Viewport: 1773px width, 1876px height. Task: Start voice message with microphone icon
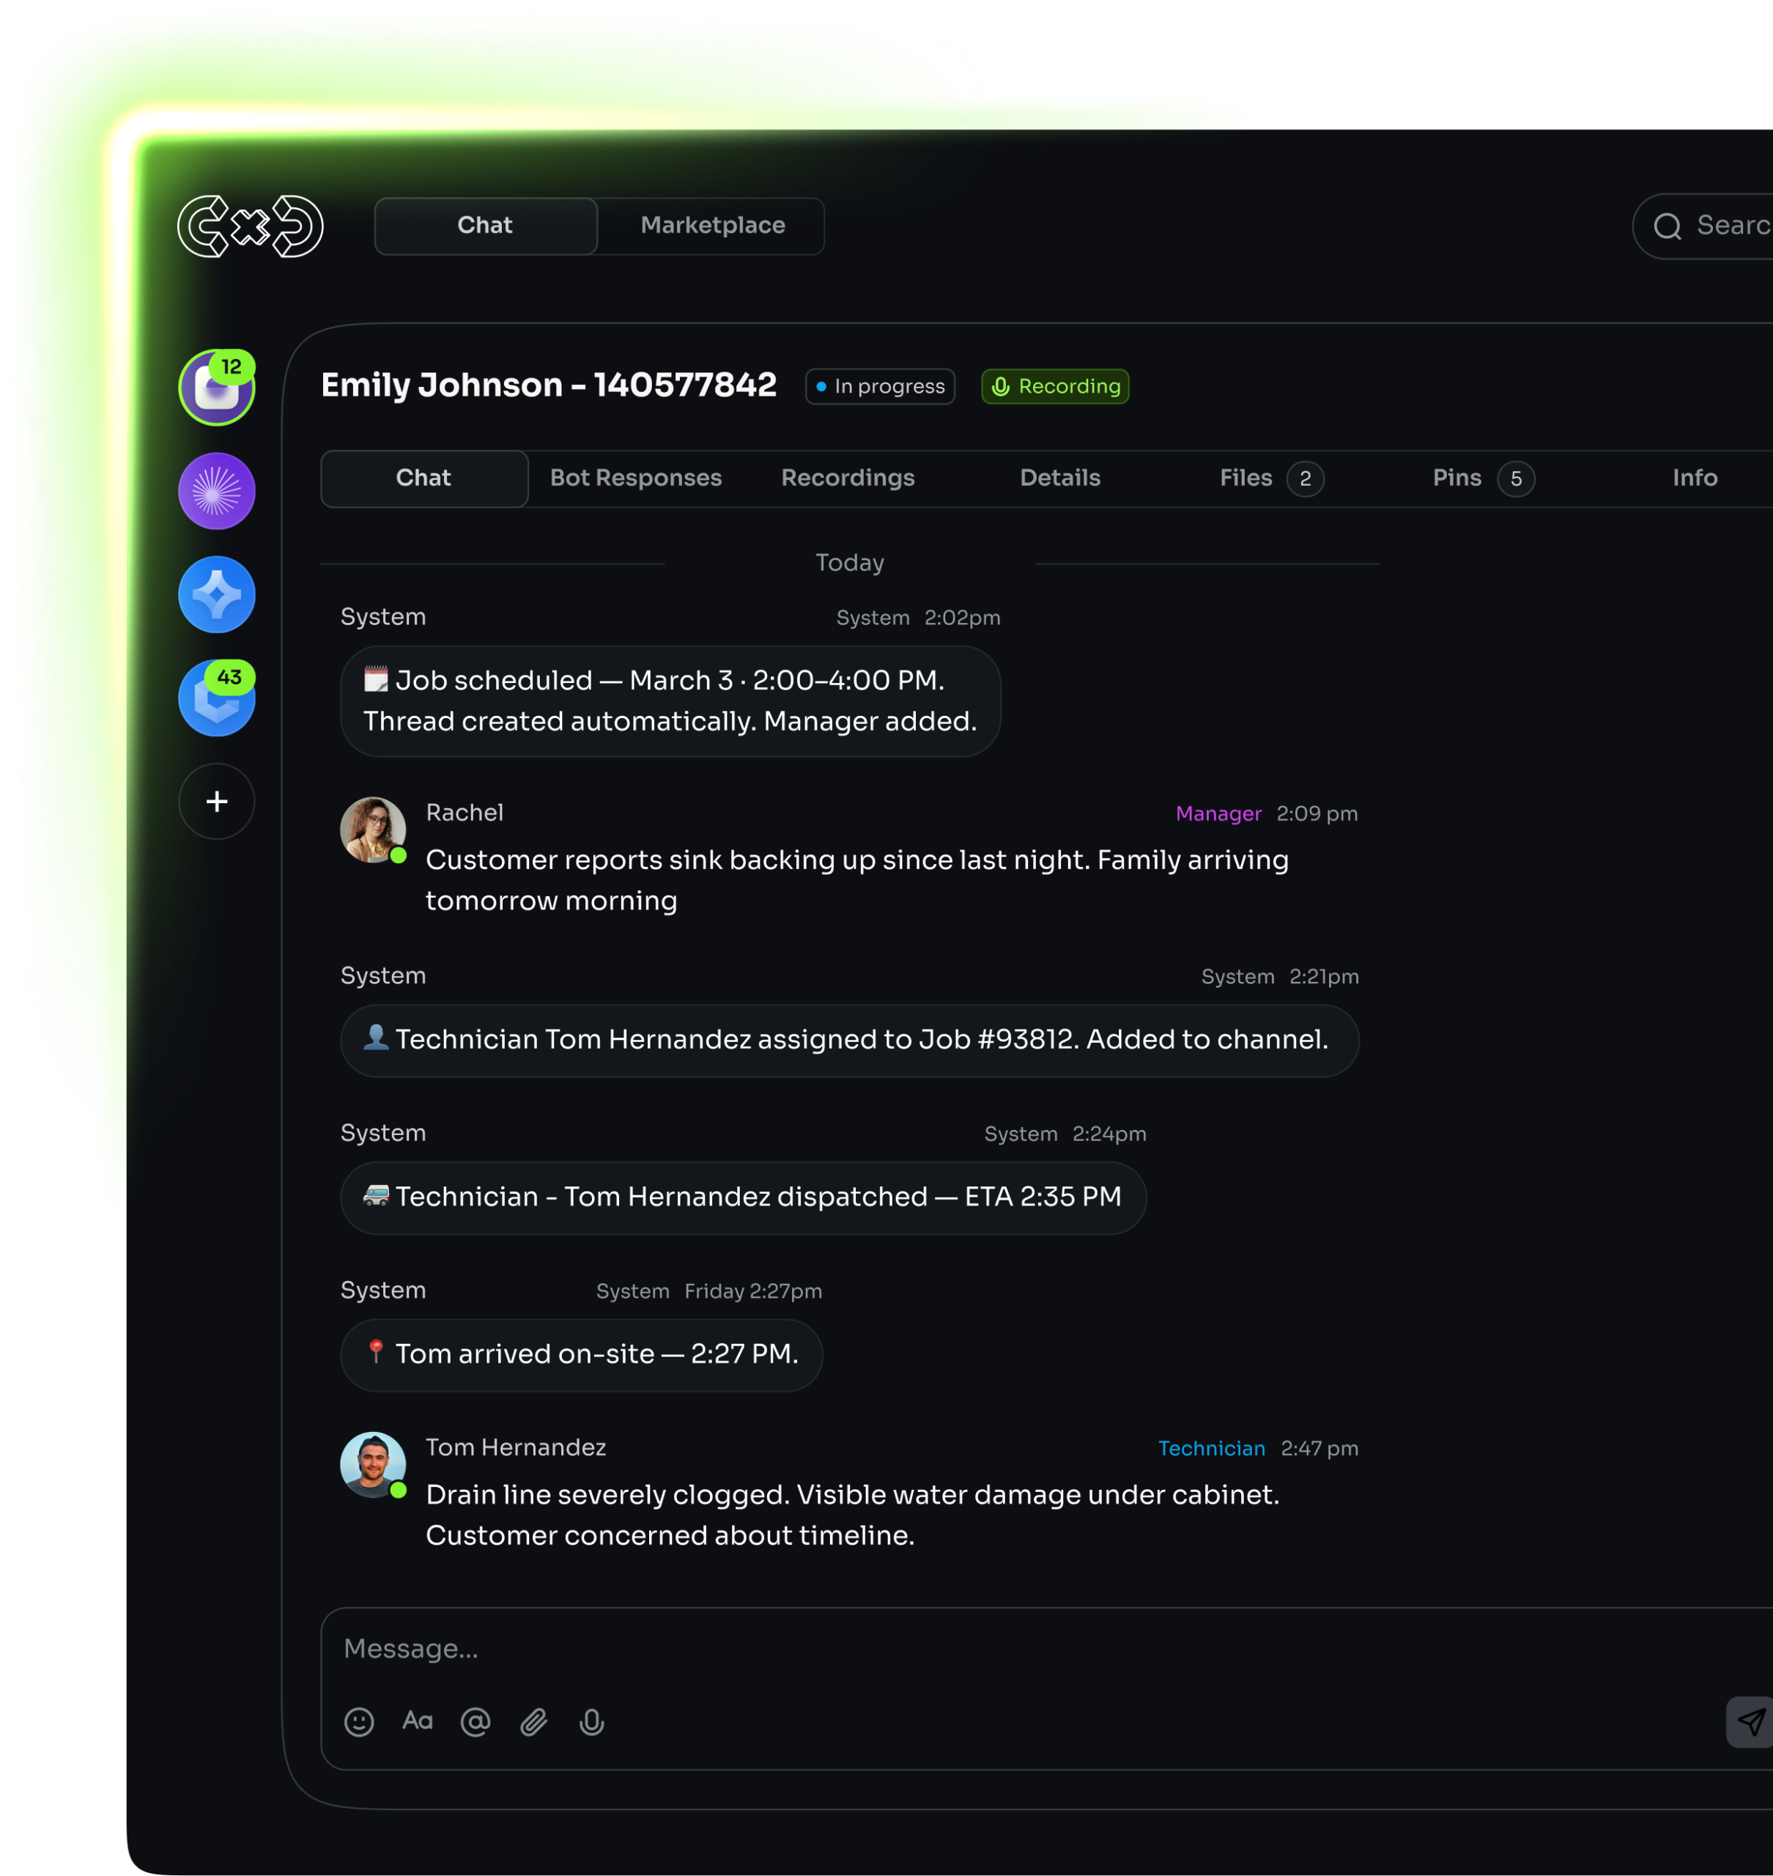[x=592, y=1721]
